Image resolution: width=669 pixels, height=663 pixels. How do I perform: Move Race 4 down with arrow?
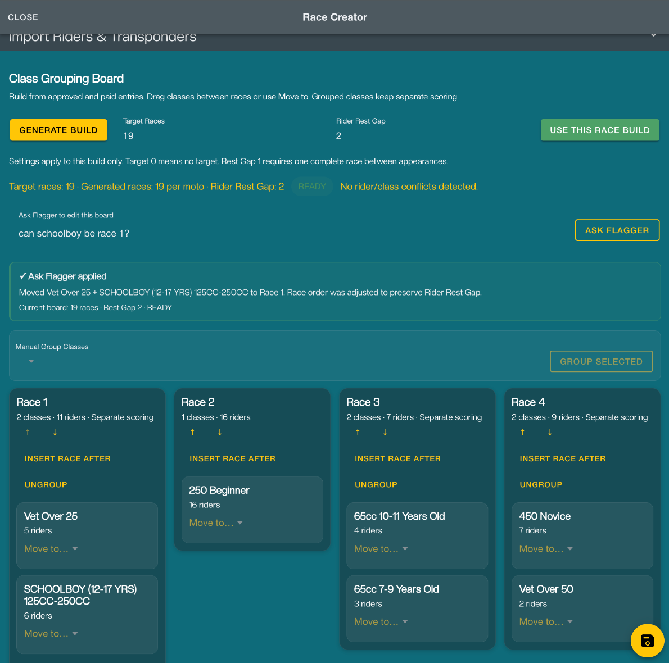(550, 432)
